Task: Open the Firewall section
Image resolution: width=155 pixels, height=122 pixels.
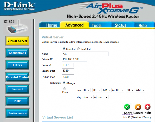Action: (x=17, y=89)
